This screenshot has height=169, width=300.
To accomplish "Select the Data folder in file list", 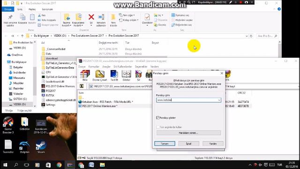I will [46, 54].
